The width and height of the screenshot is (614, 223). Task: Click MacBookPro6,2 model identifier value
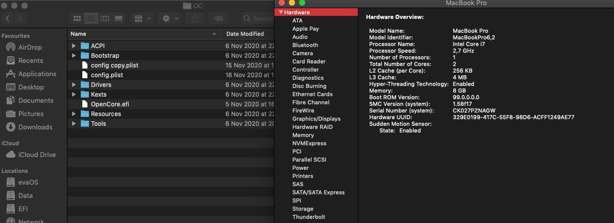click(x=473, y=37)
